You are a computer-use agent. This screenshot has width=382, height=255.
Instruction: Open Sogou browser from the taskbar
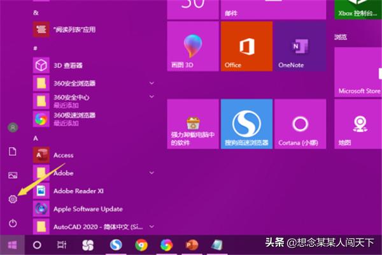(116, 245)
